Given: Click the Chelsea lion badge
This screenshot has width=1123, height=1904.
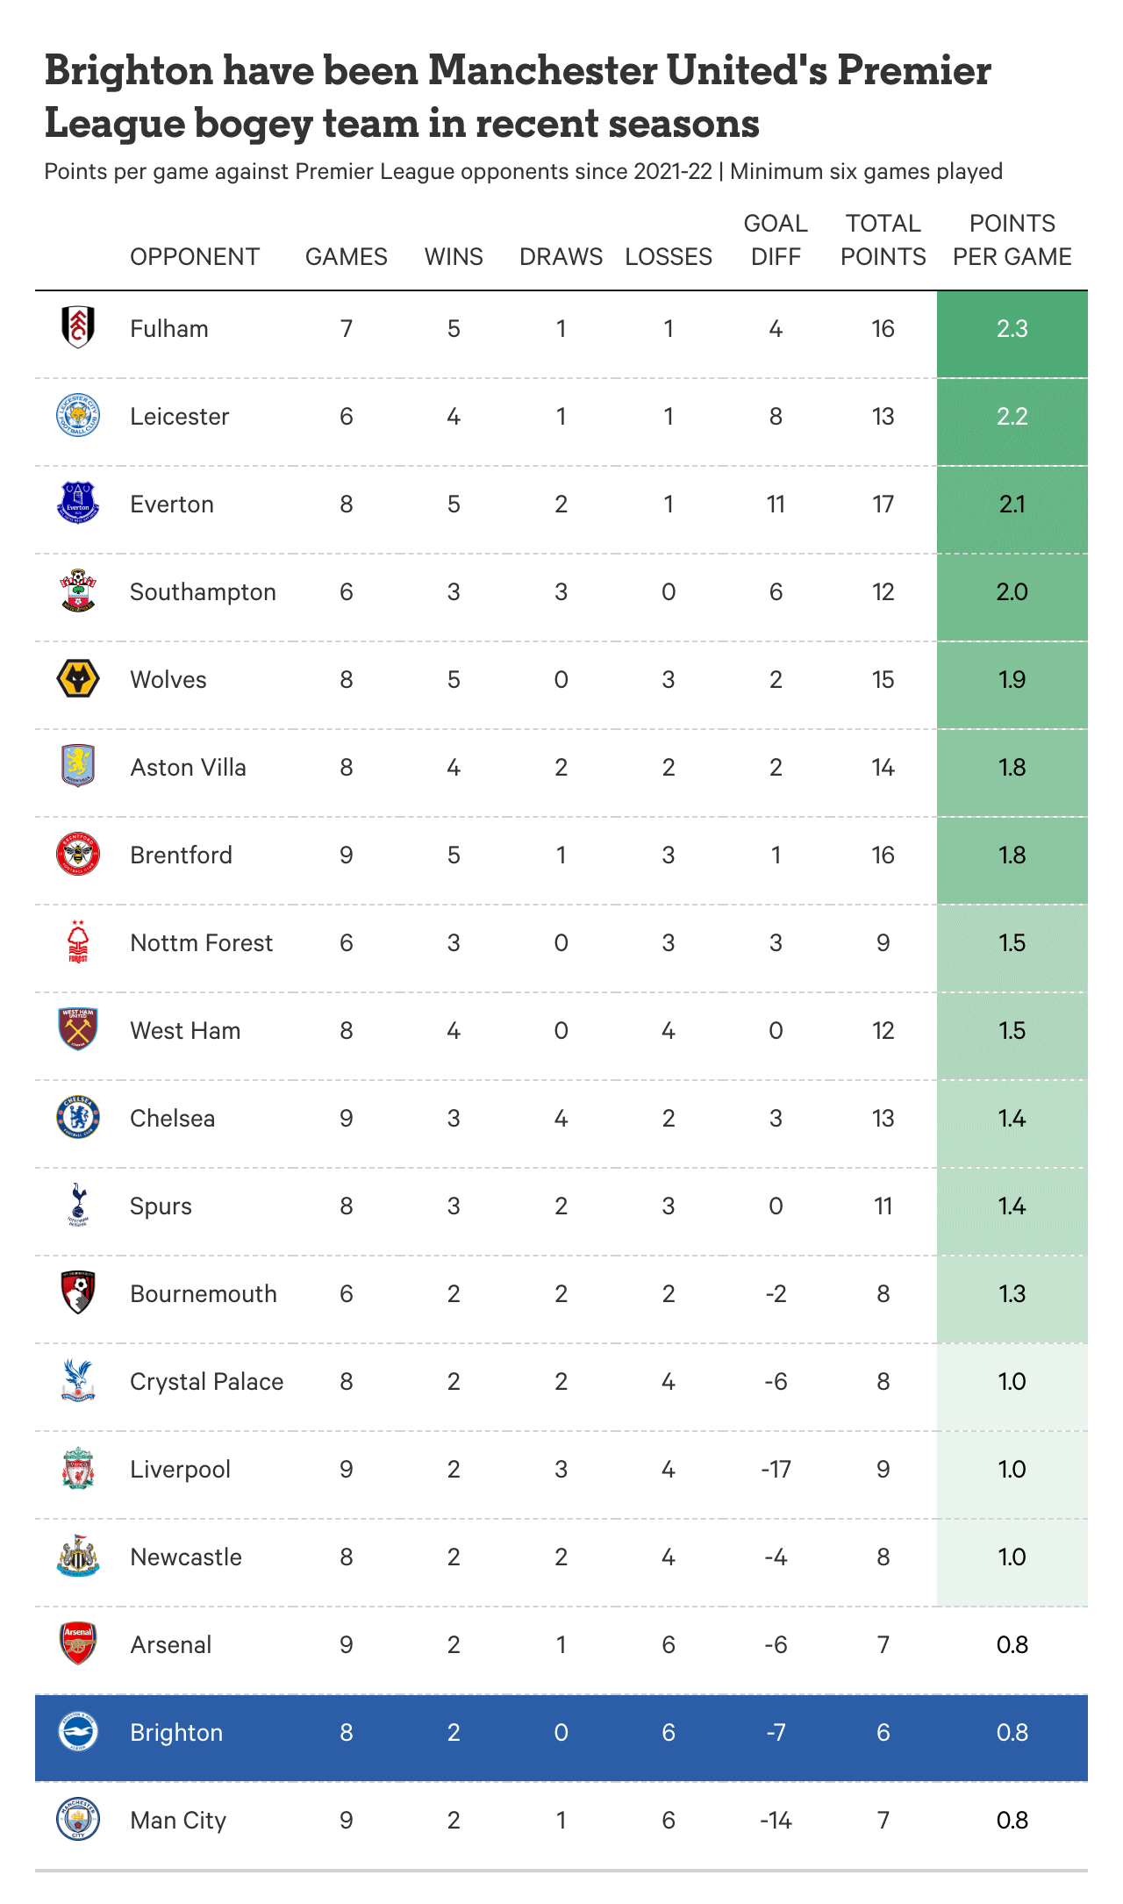Looking at the screenshot, I should (x=78, y=1118).
